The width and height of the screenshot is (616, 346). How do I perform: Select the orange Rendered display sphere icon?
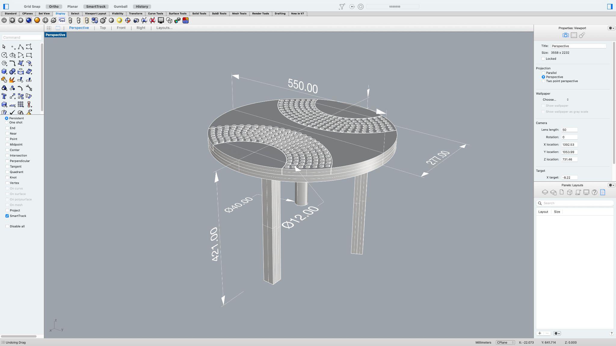37,20
